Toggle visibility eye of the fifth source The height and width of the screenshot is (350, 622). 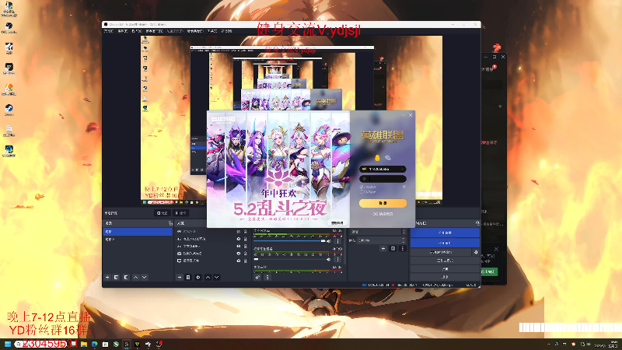pos(239,261)
